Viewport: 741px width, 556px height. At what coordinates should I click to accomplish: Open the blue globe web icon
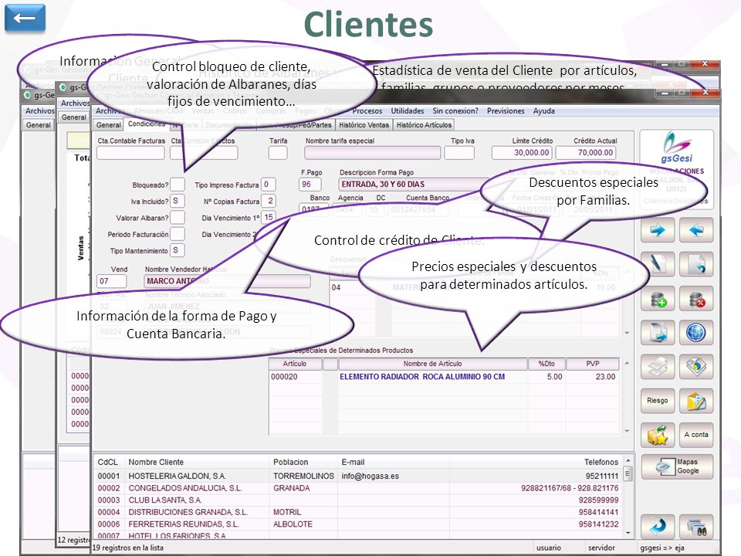pyautogui.click(x=696, y=332)
